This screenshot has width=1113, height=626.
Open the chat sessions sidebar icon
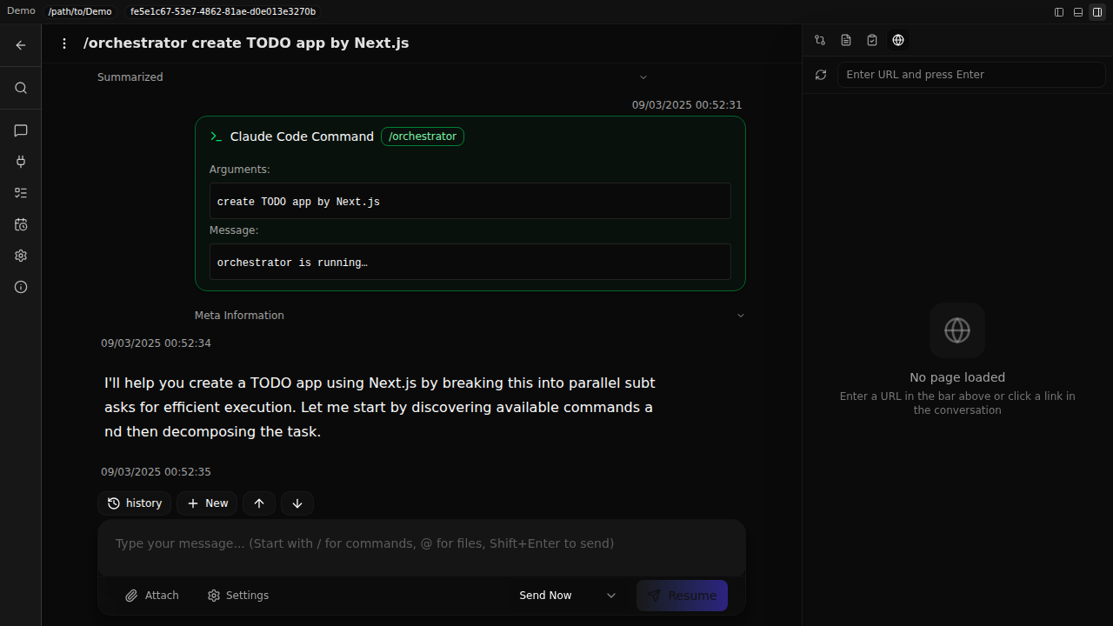(x=21, y=130)
